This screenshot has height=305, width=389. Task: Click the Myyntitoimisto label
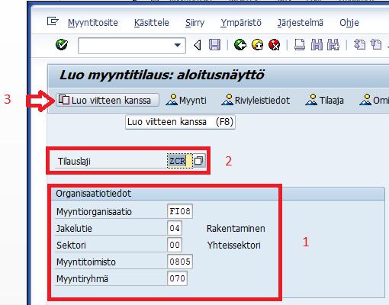[x=85, y=262]
